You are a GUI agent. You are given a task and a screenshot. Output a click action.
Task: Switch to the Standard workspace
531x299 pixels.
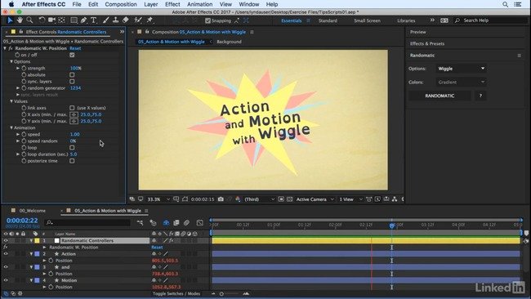pos(328,20)
